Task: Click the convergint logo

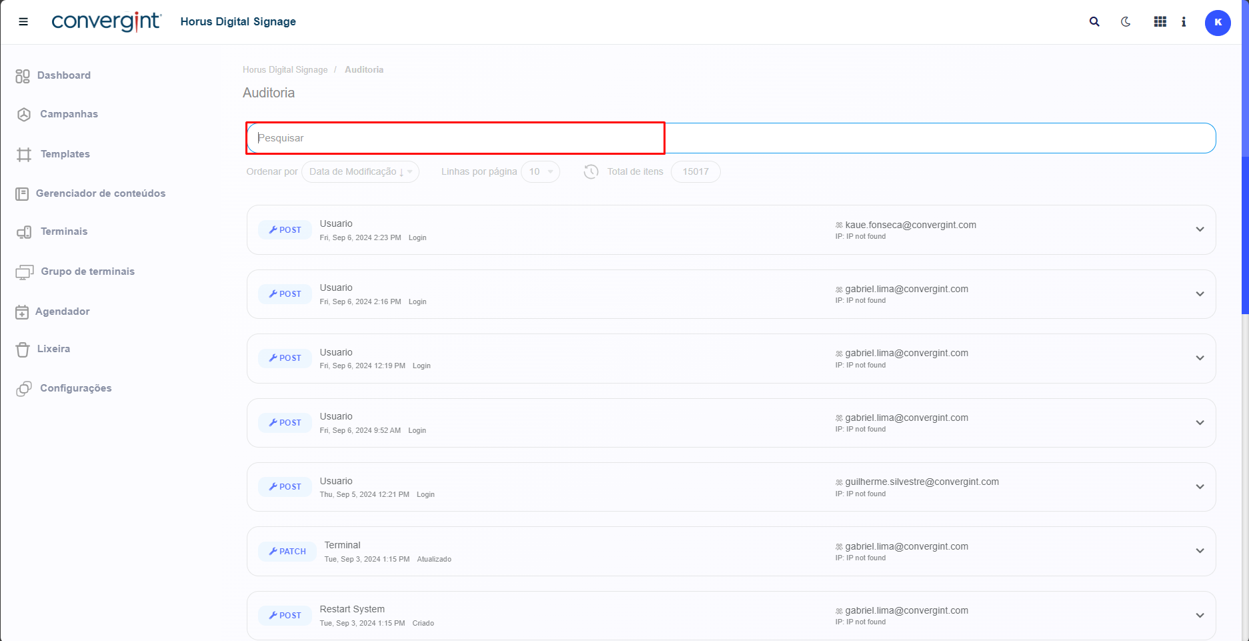Action: (x=106, y=22)
